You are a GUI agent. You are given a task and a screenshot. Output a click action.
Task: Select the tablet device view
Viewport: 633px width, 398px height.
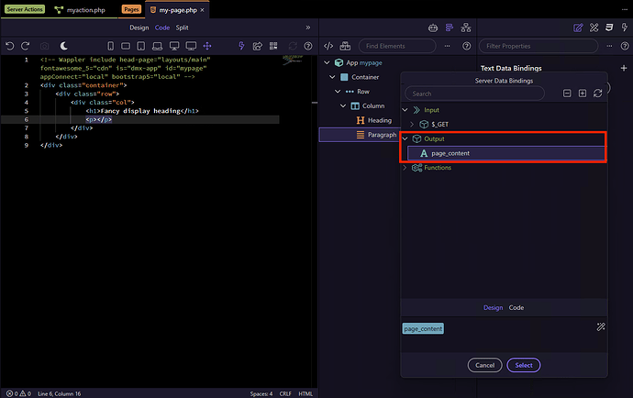[x=141, y=46]
